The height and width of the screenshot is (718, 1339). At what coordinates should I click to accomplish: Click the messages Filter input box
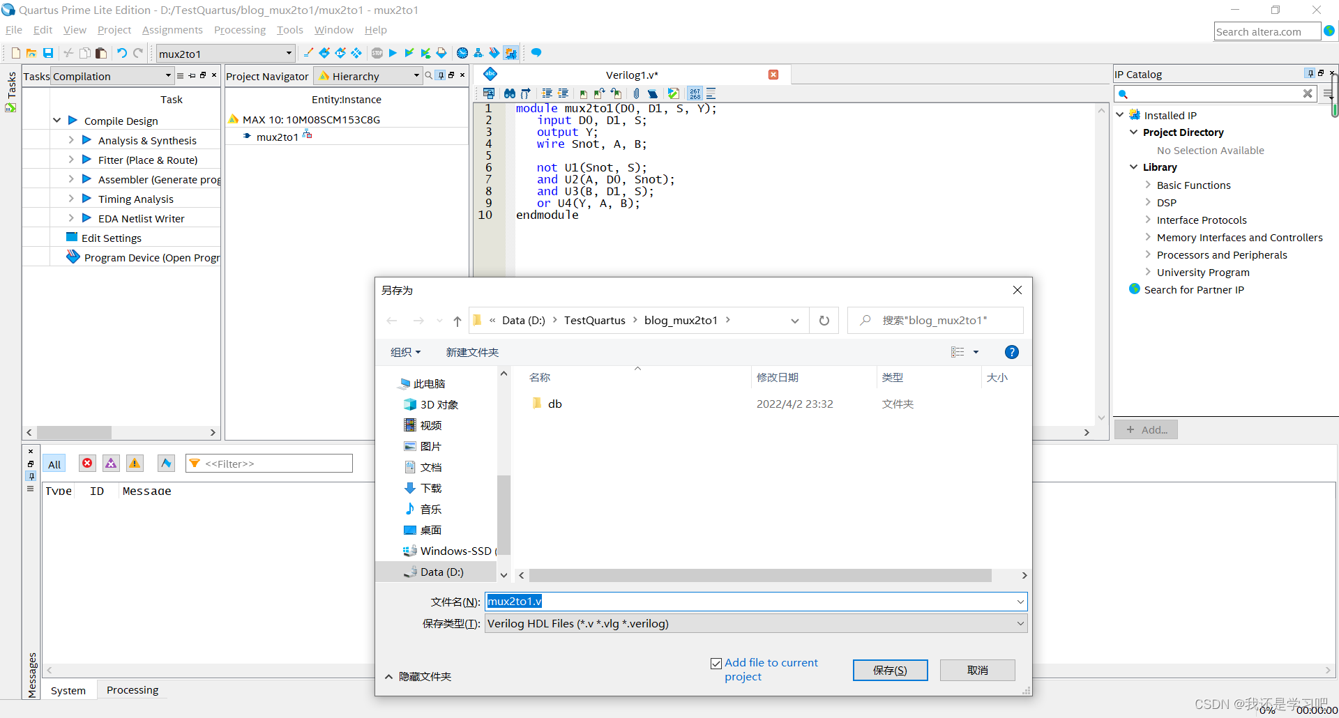tap(269, 464)
